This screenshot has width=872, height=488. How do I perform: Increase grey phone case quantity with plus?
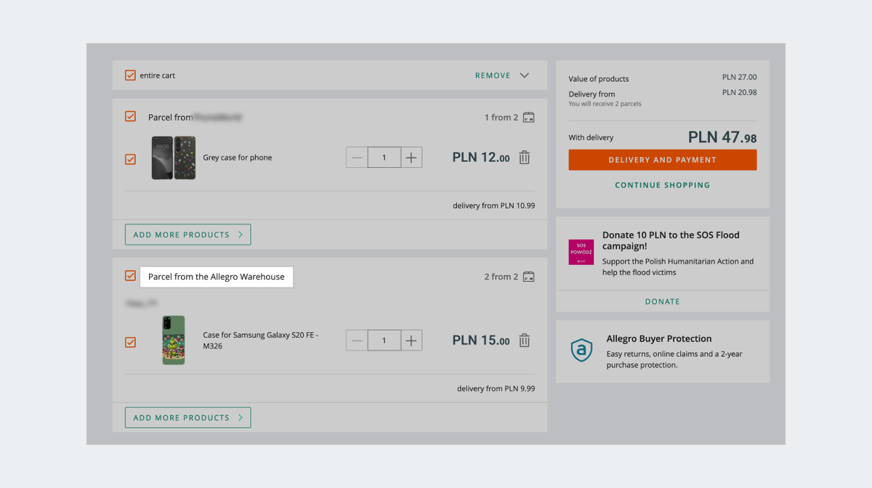tap(411, 158)
